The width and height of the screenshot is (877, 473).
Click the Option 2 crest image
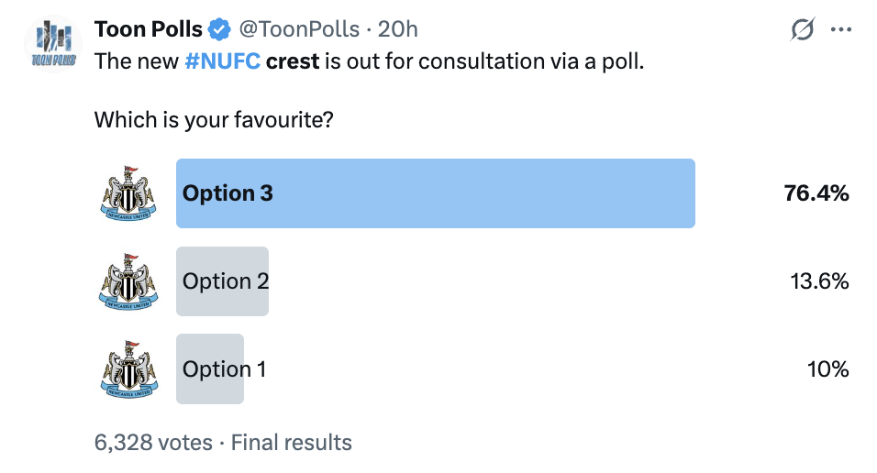[x=128, y=281]
